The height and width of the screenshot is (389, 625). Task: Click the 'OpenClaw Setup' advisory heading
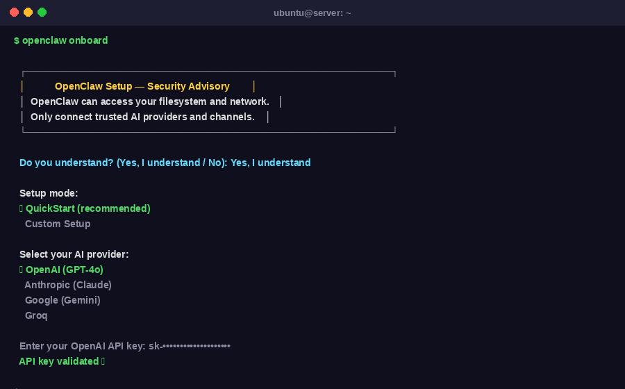click(93, 86)
